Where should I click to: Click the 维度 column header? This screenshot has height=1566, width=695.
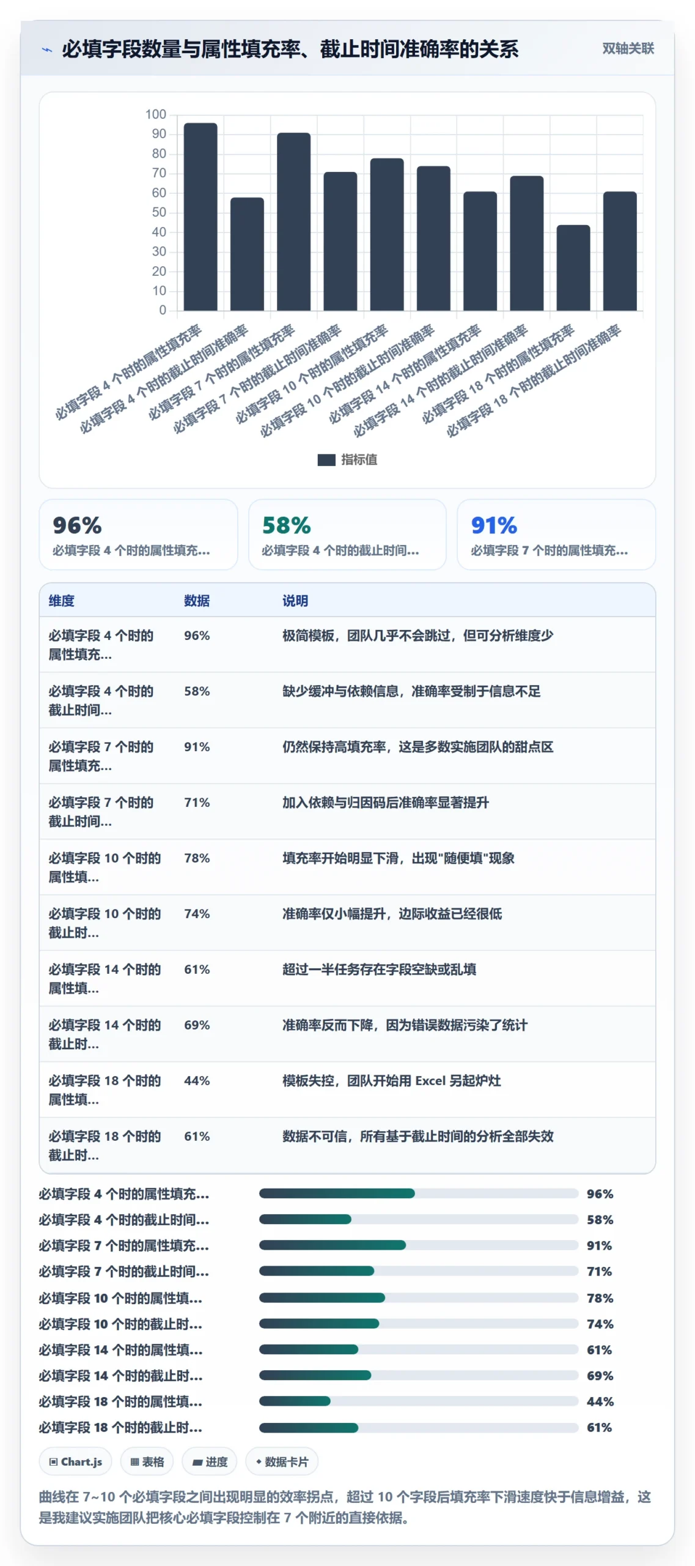tap(61, 601)
